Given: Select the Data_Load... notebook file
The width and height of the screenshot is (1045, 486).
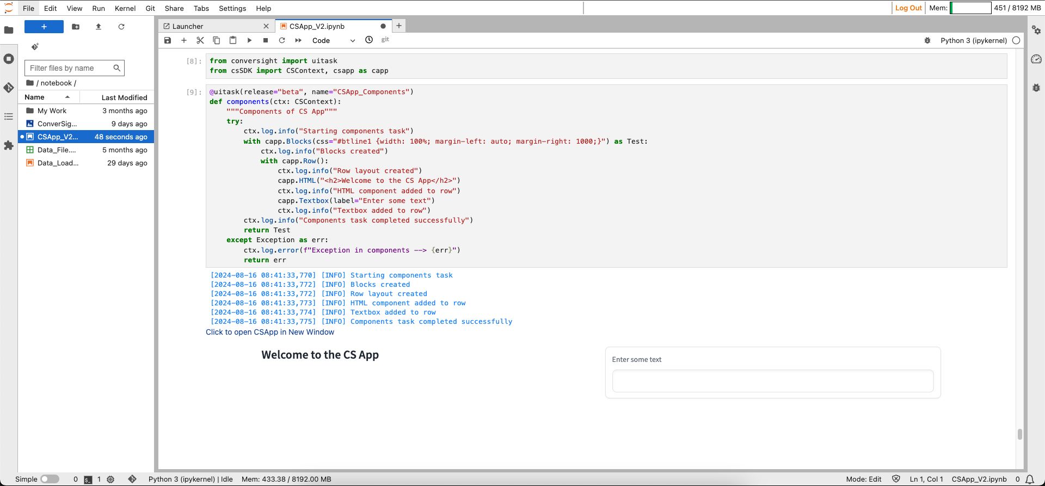Looking at the screenshot, I should point(87,163).
